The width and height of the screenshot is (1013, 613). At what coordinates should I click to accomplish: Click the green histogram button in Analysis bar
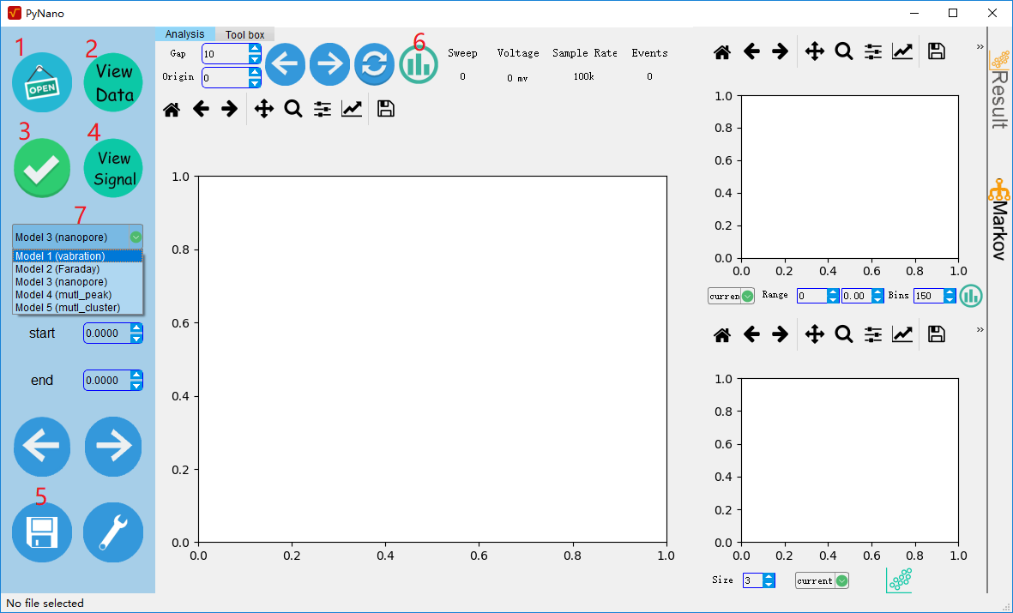pyautogui.click(x=418, y=64)
